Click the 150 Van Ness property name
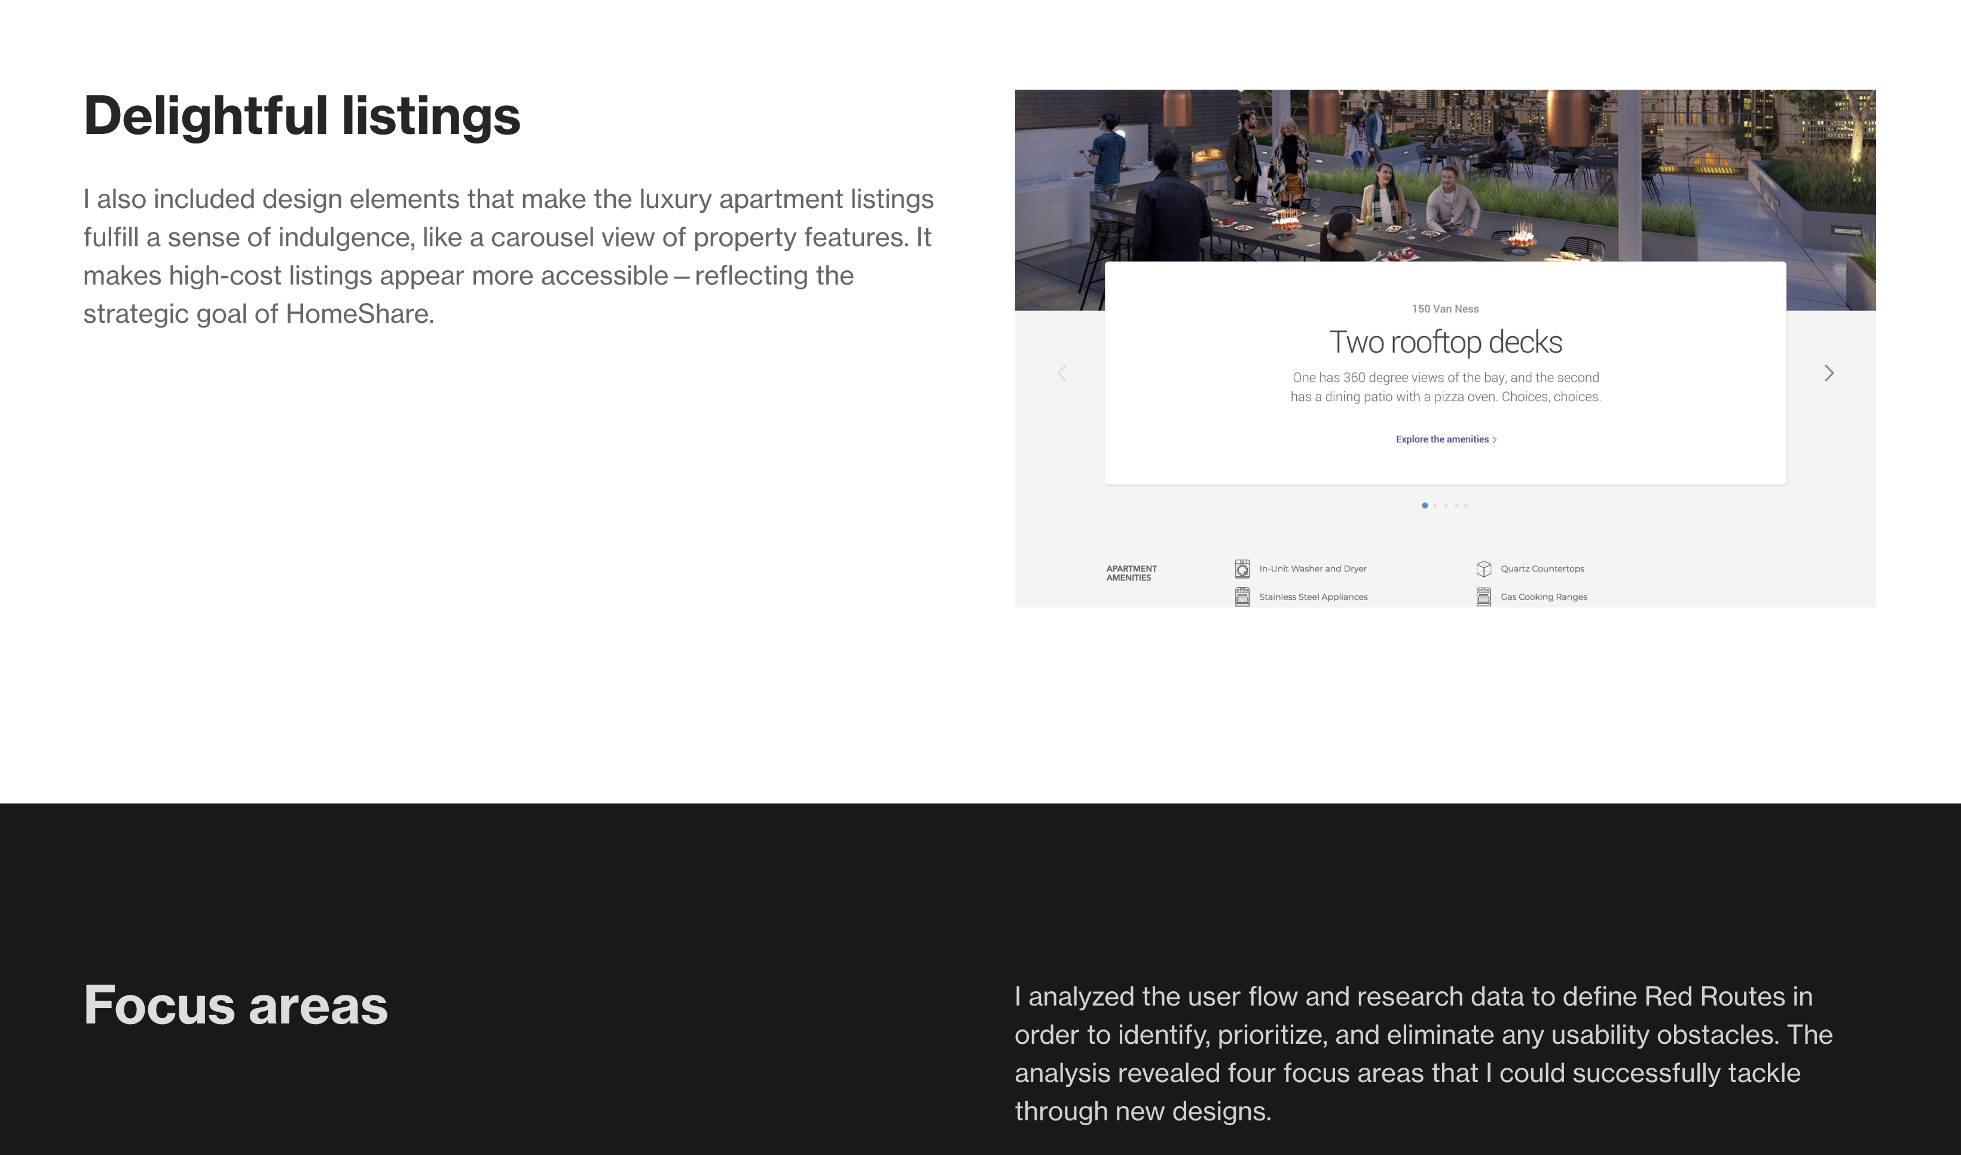1961x1155 pixels. point(1446,309)
